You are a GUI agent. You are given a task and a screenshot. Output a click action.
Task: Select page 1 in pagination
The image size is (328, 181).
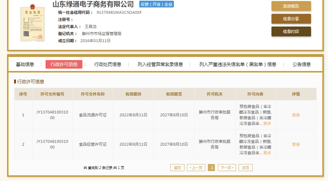[211, 168]
